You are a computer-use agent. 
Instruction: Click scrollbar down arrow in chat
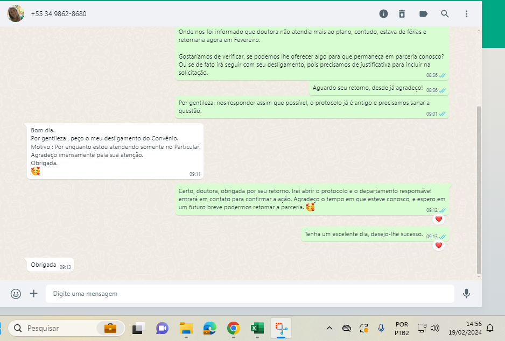click(x=479, y=276)
